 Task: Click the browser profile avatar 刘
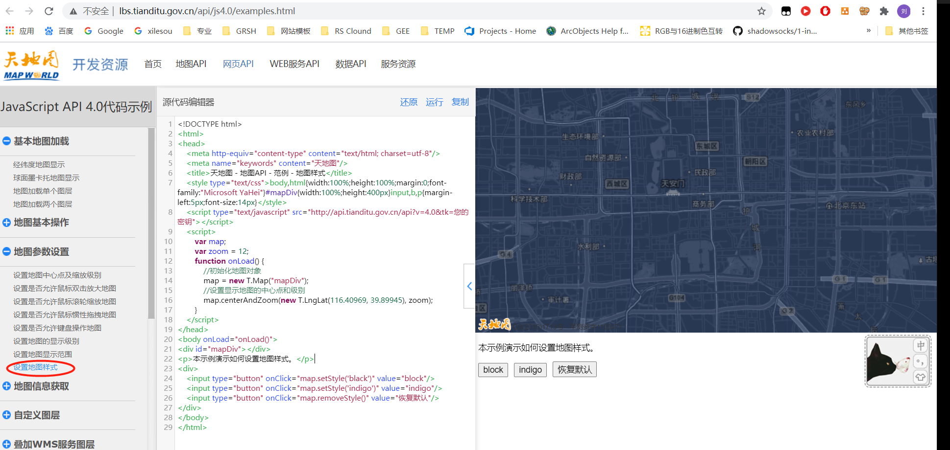(903, 11)
